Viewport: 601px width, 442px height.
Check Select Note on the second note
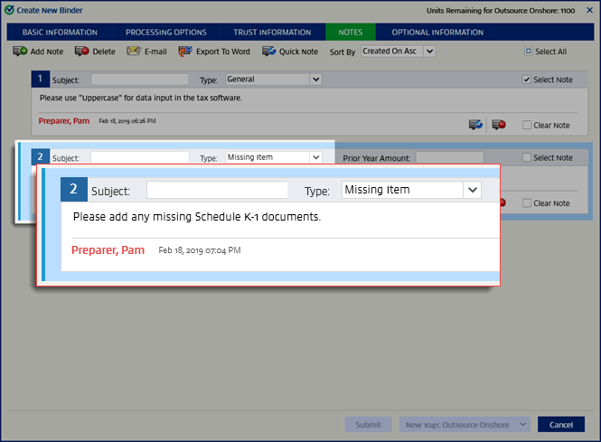point(527,157)
